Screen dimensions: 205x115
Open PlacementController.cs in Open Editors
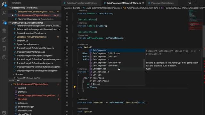[x=35, y=19]
